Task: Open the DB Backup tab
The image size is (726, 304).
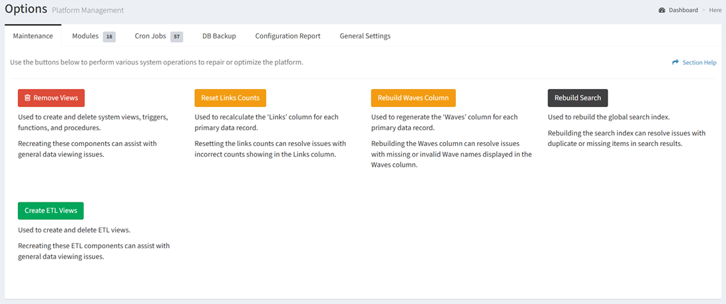Action: 219,36
